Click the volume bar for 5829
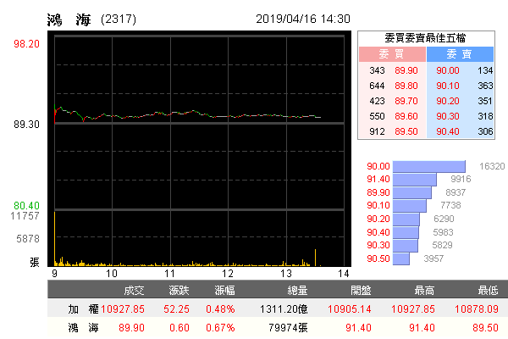508x339 pixels. click(406, 246)
